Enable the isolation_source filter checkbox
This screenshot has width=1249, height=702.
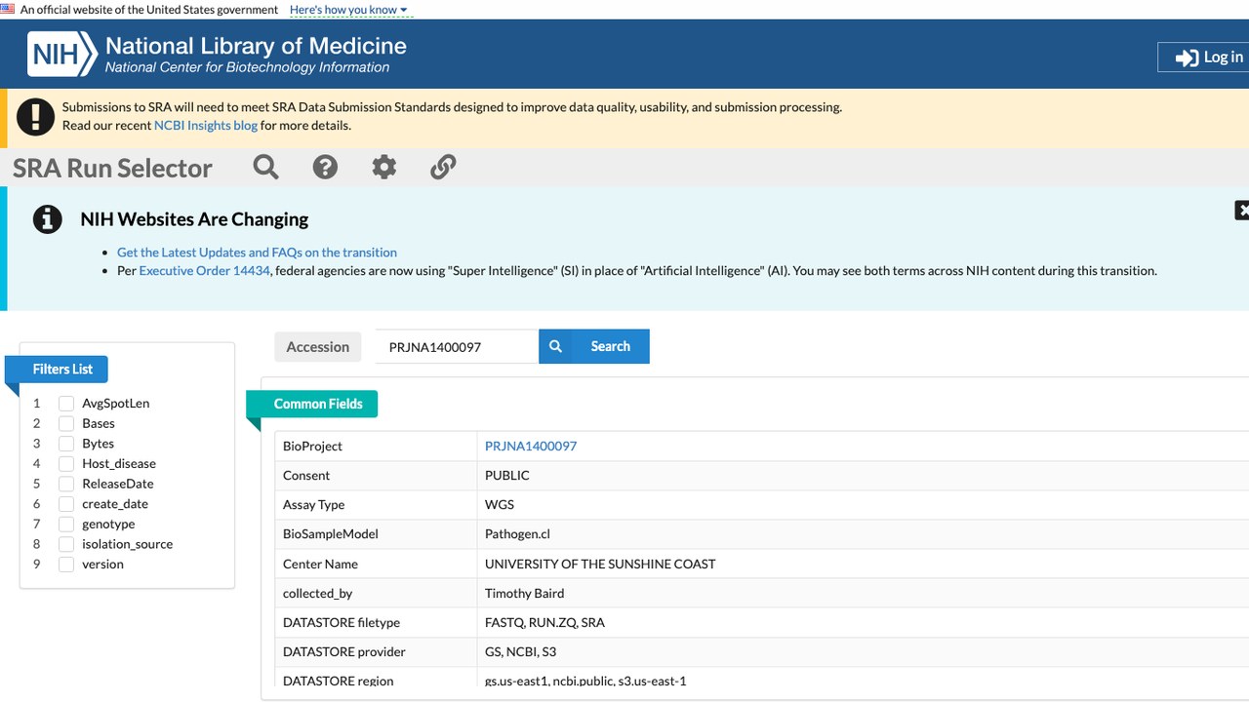66,544
